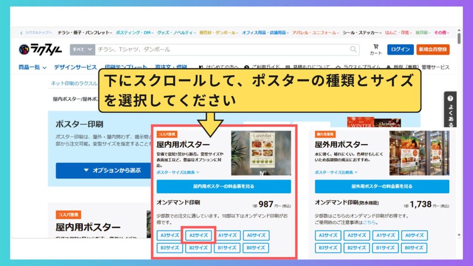473x266 pixels.
Task: Click the search magnifier icon
Action: click(x=354, y=49)
